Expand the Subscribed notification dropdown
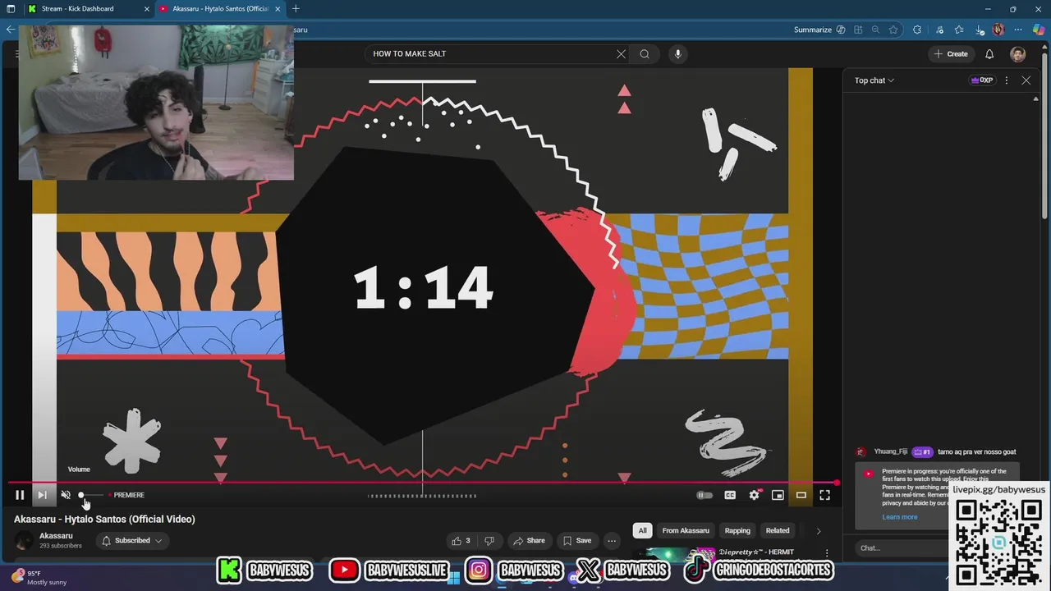1051x591 pixels. 131,540
